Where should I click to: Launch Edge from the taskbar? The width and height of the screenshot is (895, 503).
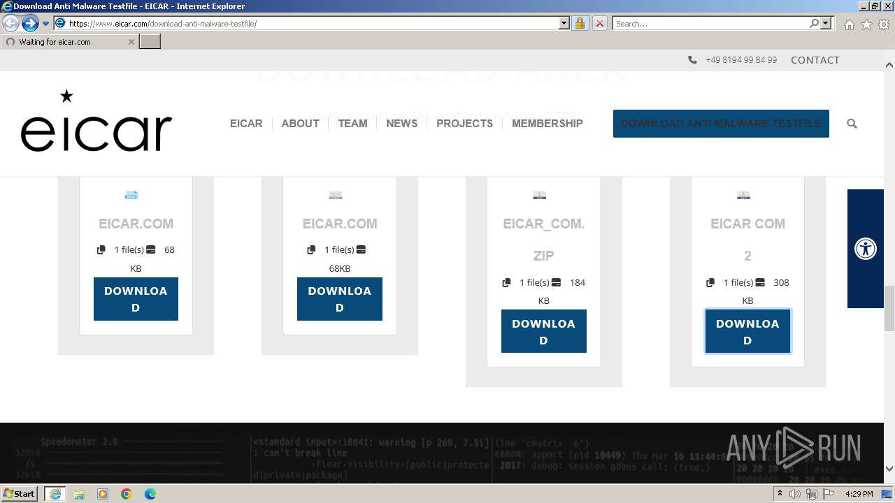(x=150, y=494)
